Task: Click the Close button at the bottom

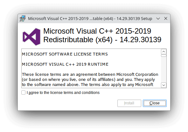Action: point(155,103)
